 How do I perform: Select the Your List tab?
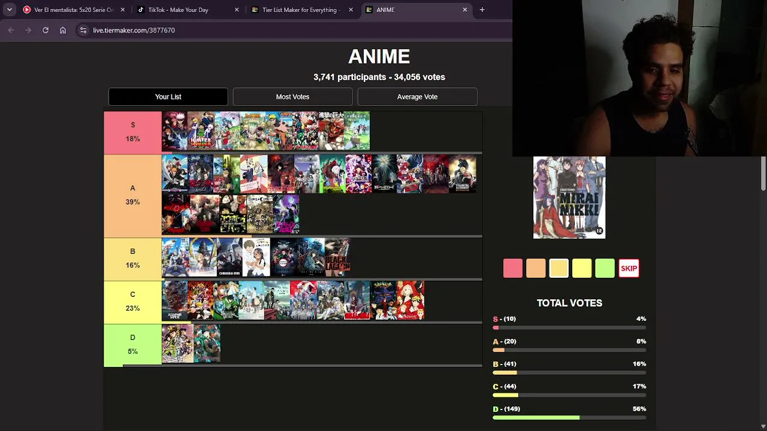click(x=168, y=96)
